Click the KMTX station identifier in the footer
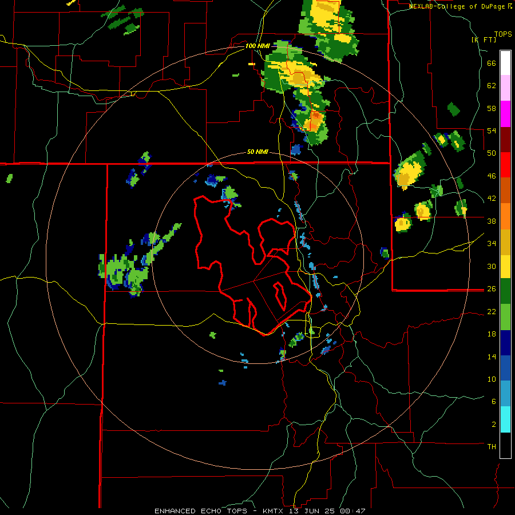This screenshot has height=515, width=515. [x=272, y=511]
